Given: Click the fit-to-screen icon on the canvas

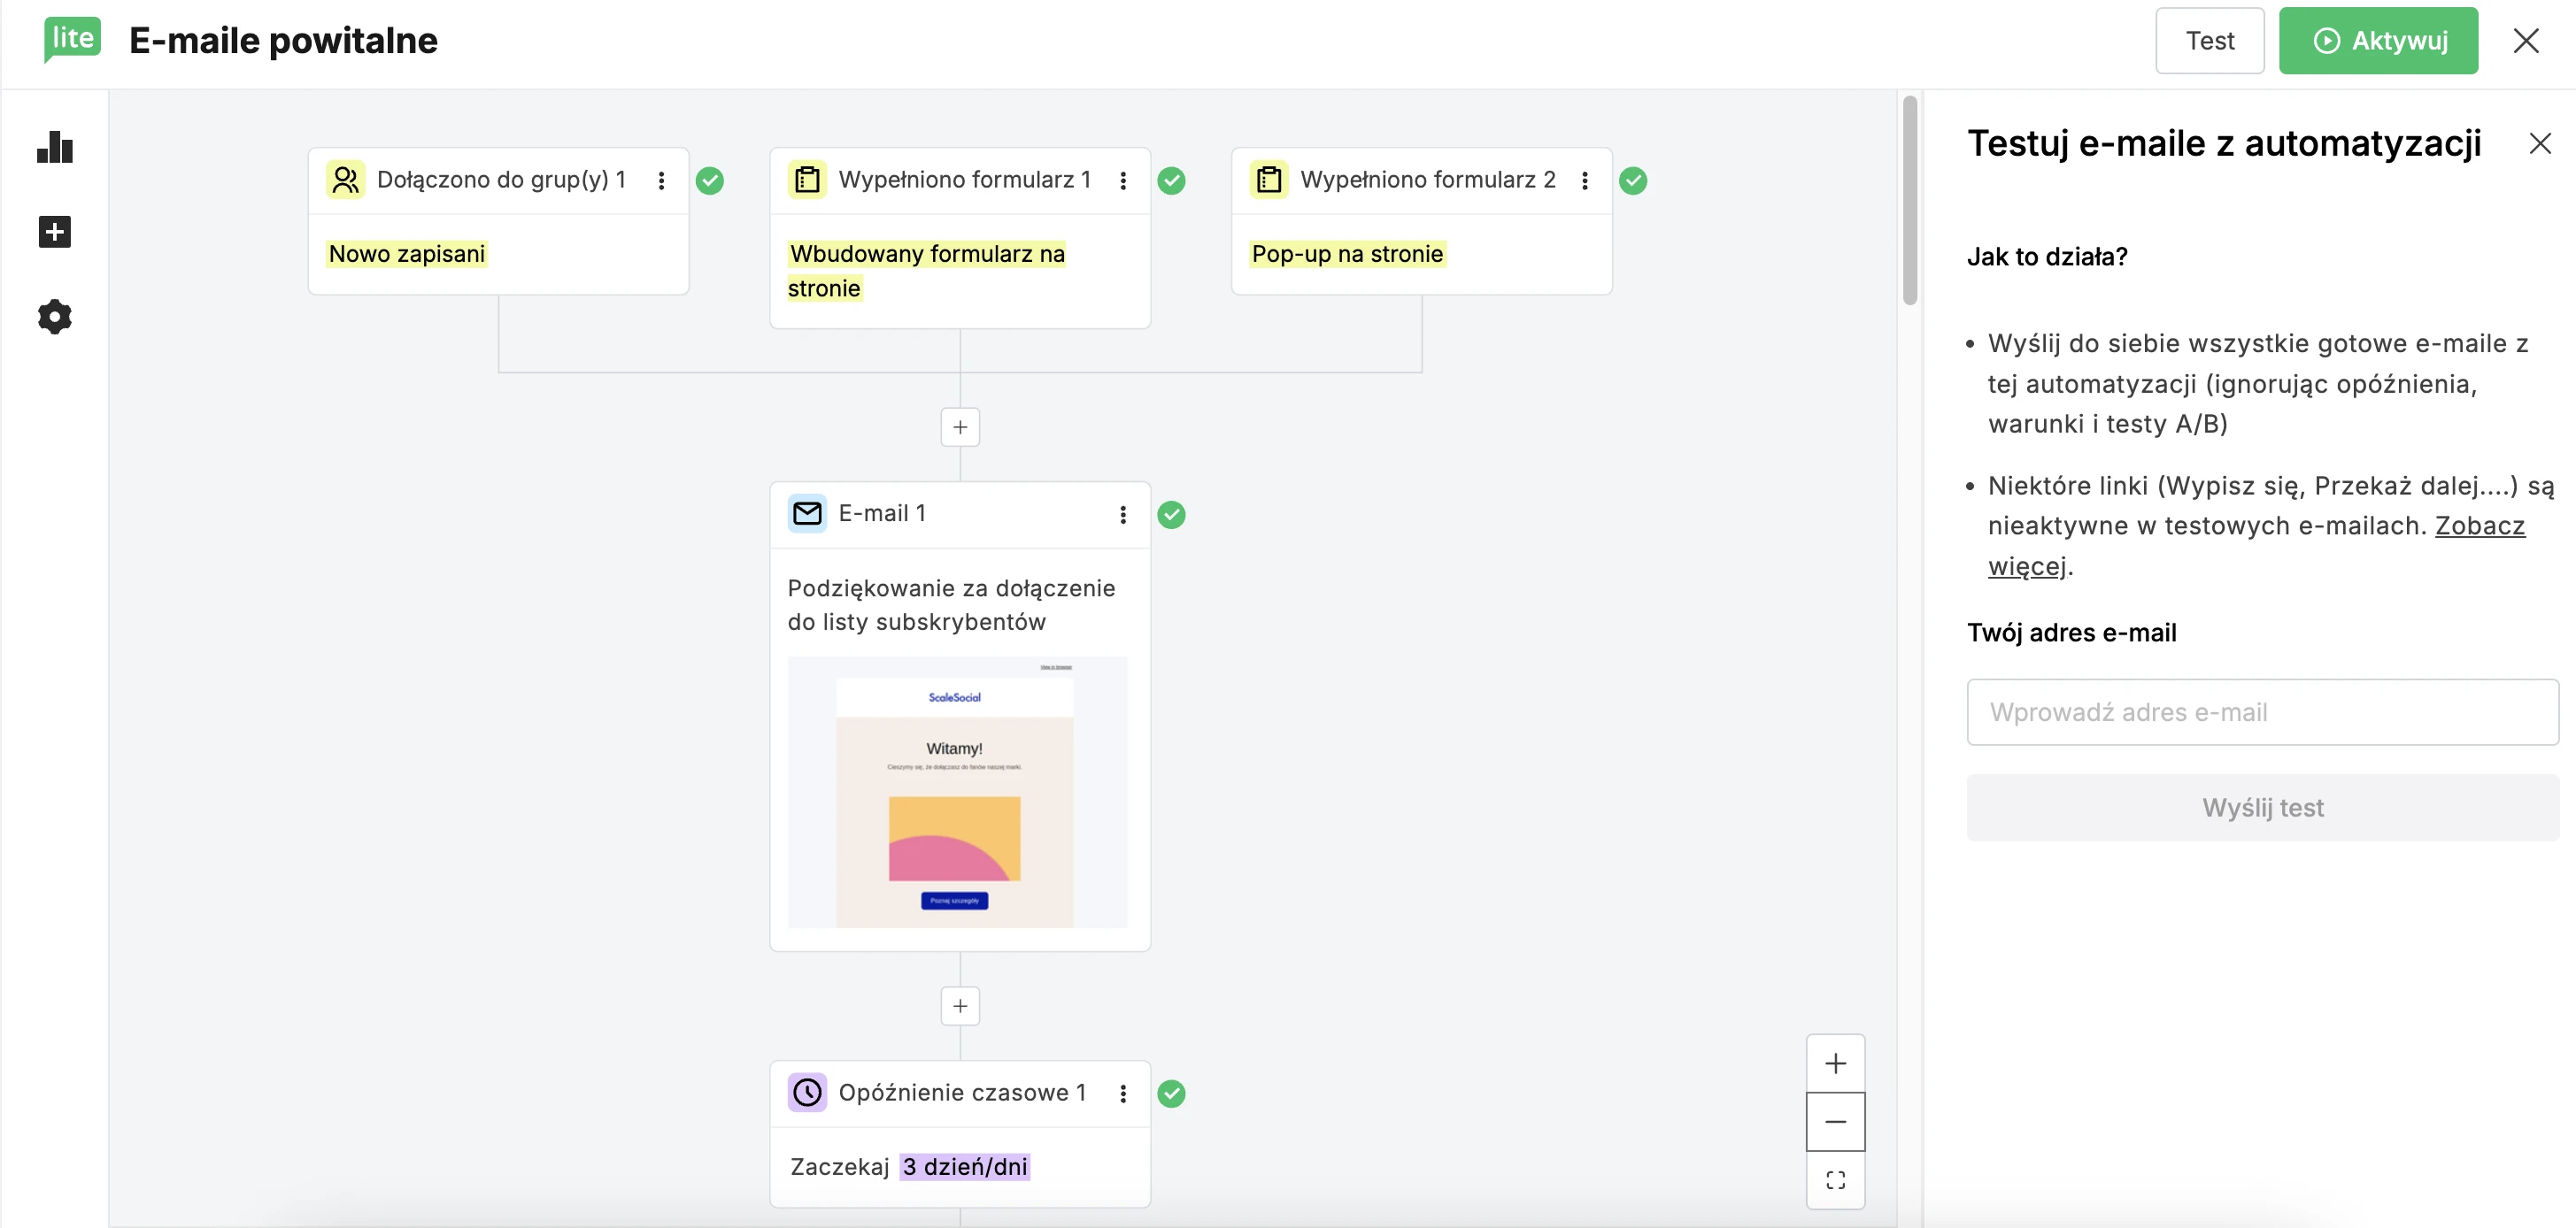Looking at the screenshot, I should pyautogui.click(x=1836, y=1180).
